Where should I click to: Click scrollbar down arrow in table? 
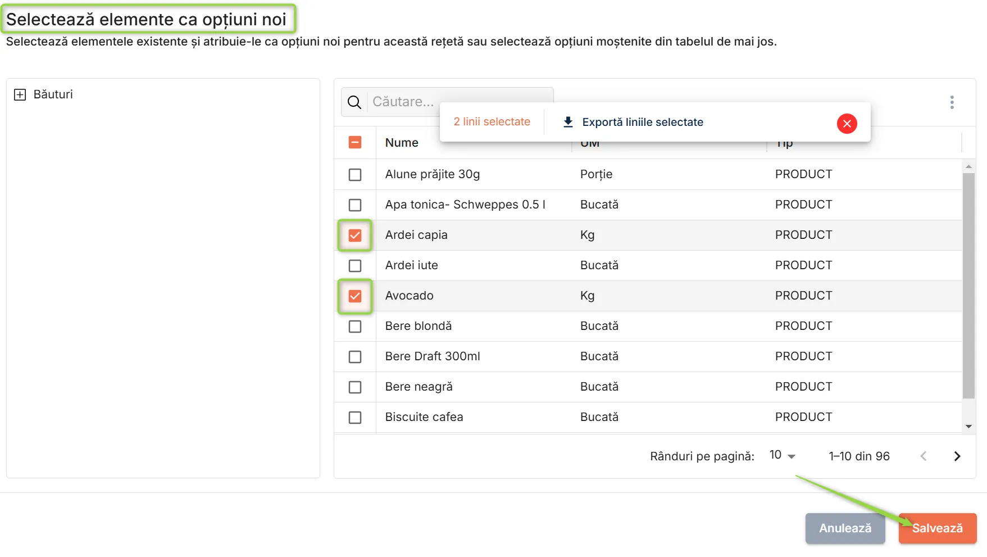[968, 427]
